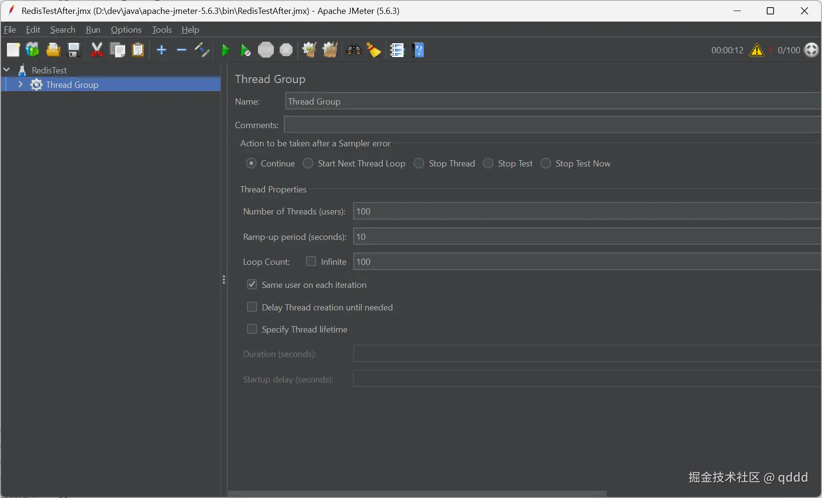822x498 pixels.
Task: Select RedisTest in the tree
Action: click(49, 70)
